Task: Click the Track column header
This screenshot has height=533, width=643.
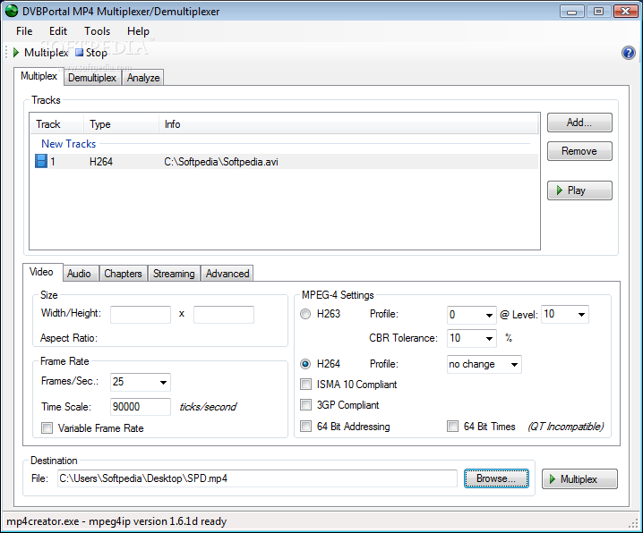Action: click(57, 124)
